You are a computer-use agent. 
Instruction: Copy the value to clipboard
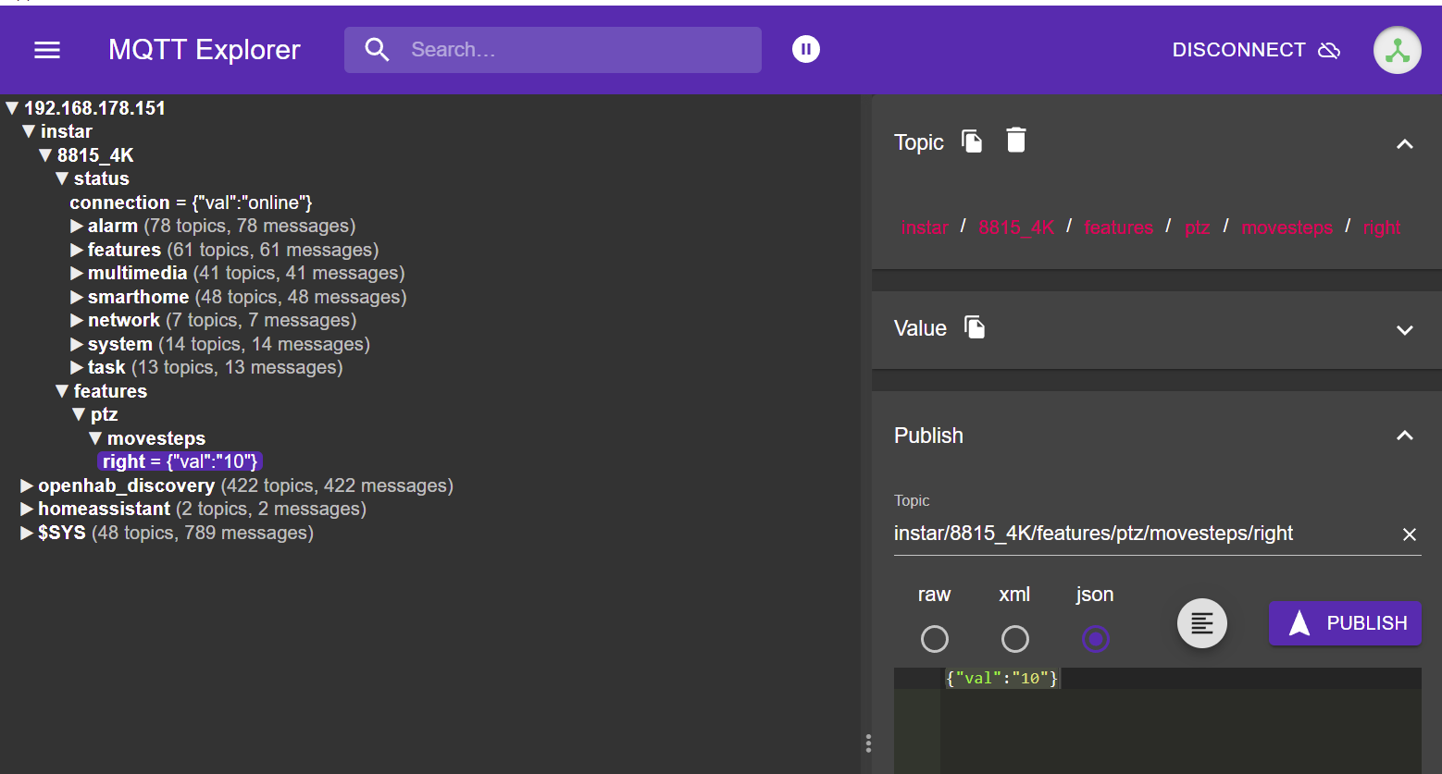pyautogui.click(x=975, y=327)
